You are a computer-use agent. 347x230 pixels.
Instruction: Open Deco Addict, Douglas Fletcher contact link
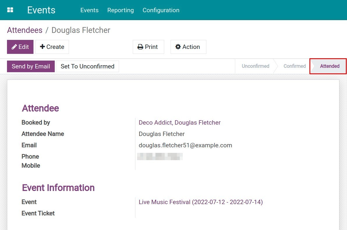tap(180, 123)
